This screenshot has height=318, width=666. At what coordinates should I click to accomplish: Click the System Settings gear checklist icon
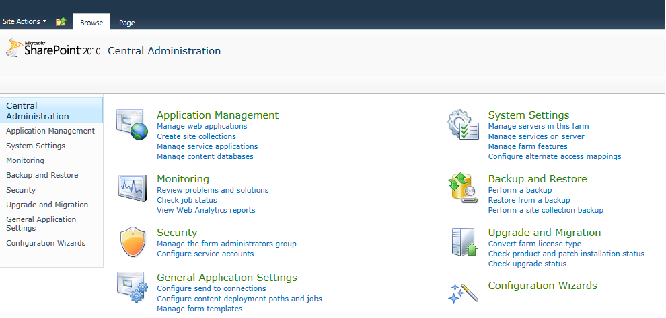(463, 125)
